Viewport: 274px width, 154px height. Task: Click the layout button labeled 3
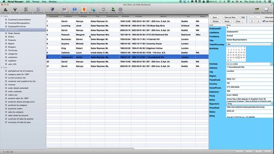(x=252, y=21)
